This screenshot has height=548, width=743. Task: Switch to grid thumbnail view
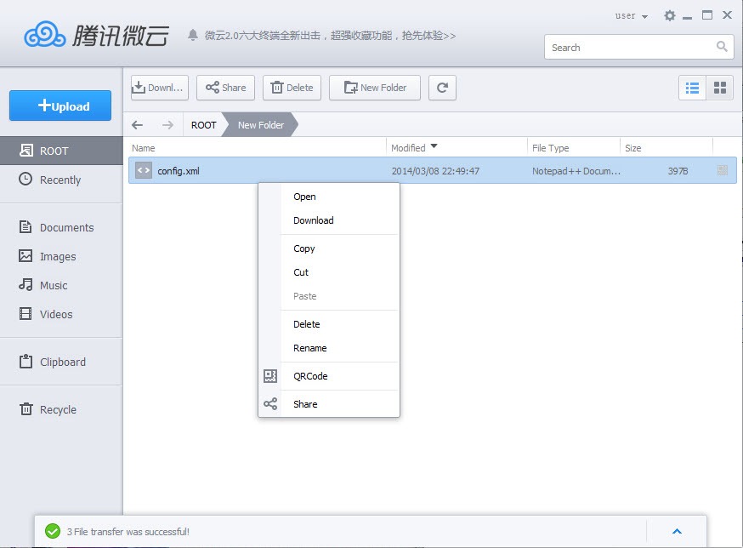pos(720,88)
